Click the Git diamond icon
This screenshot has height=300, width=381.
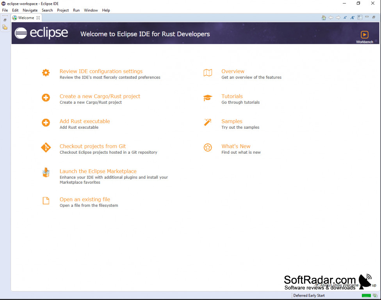[46, 147]
